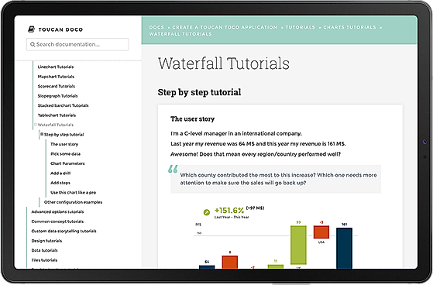Click the red USA bar in chart

click(321, 232)
